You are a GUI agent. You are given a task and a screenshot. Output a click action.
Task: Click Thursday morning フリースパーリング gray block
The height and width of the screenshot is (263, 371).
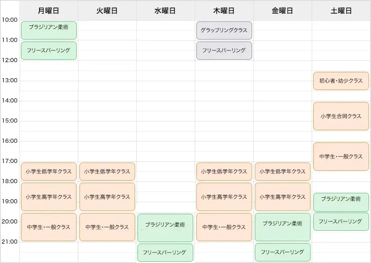224,50
